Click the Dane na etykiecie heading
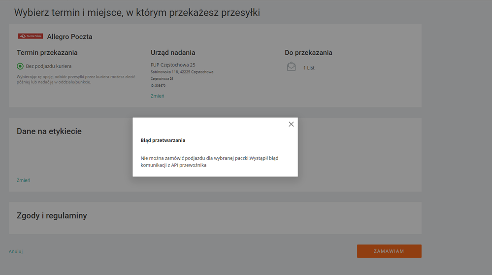 click(x=49, y=131)
